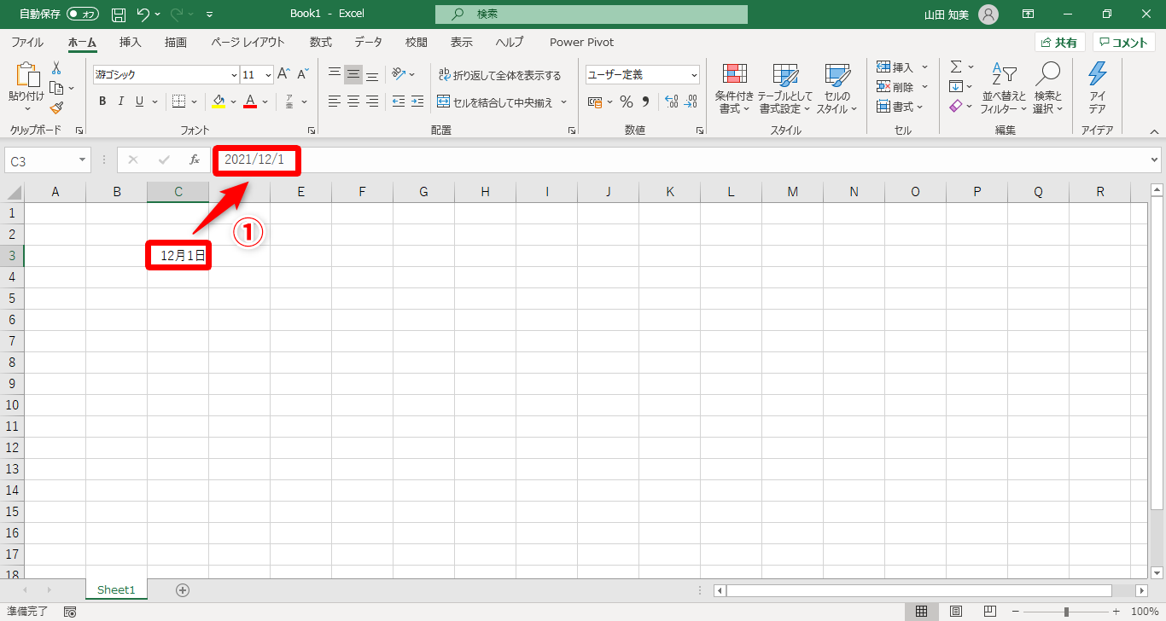Expand the Name Box dropdown

pyautogui.click(x=83, y=160)
